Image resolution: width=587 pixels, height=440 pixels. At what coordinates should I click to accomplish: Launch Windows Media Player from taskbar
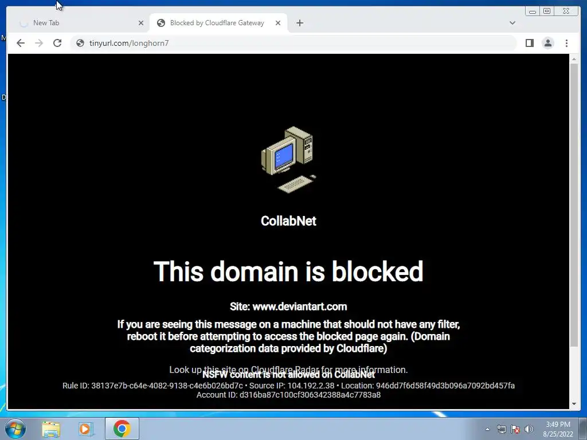(86, 429)
